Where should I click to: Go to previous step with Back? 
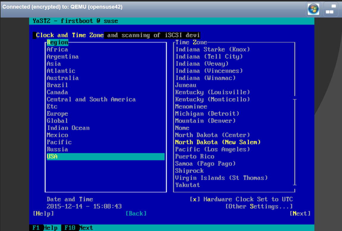point(136,213)
